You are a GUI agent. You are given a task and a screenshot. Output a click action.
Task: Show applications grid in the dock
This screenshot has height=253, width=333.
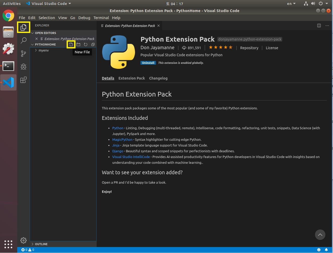pyautogui.click(x=8, y=244)
